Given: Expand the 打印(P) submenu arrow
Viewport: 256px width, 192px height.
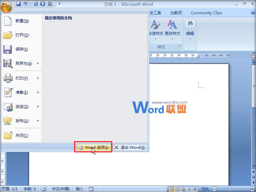Looking at the screenshot, I should click(38, 78).
